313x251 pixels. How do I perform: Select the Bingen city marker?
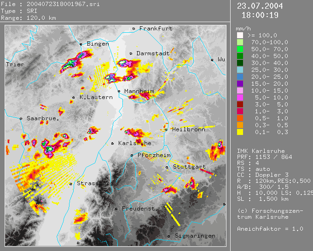click(x=81, y=44)
